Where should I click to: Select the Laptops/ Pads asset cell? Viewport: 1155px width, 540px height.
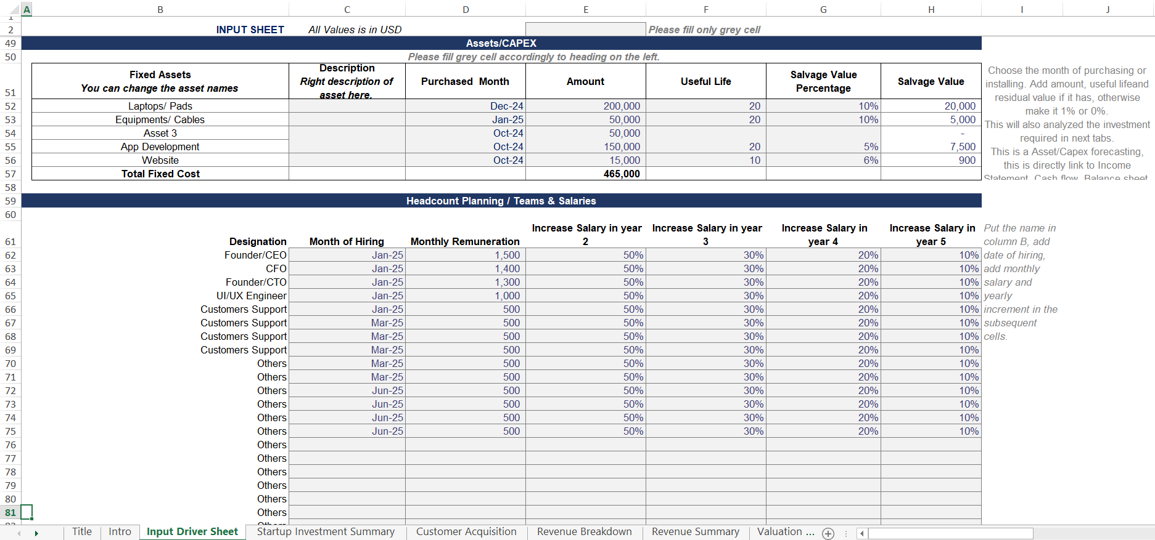tap(160, 106)
